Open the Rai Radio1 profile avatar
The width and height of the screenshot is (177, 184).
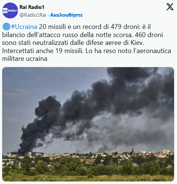point(10,10)
